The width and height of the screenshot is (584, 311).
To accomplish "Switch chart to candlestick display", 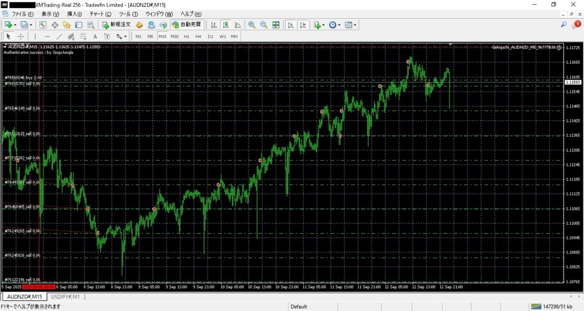I will pyautogui.click(x=226, y=24).
